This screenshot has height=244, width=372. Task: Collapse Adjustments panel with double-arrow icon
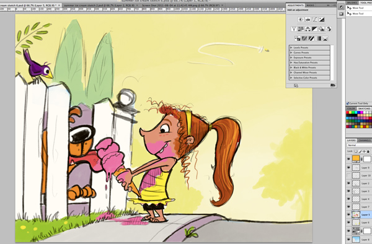point(329,5)
